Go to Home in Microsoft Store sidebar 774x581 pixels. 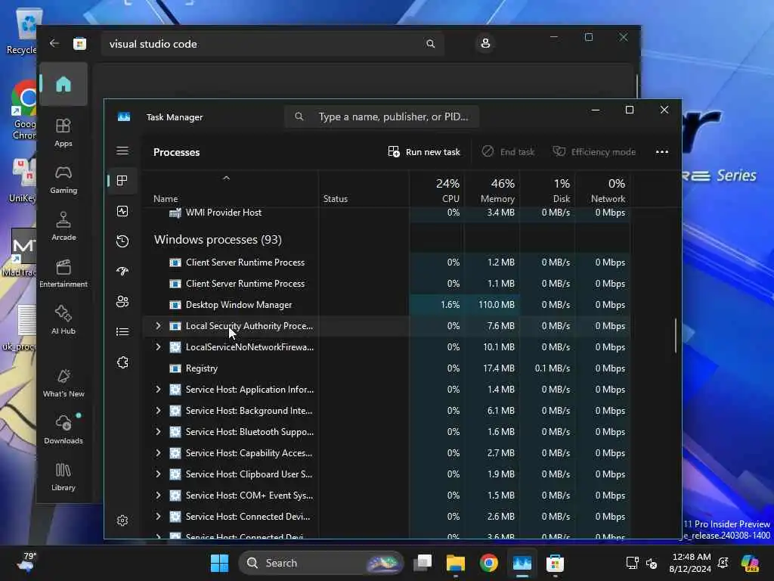pos(63,84)
